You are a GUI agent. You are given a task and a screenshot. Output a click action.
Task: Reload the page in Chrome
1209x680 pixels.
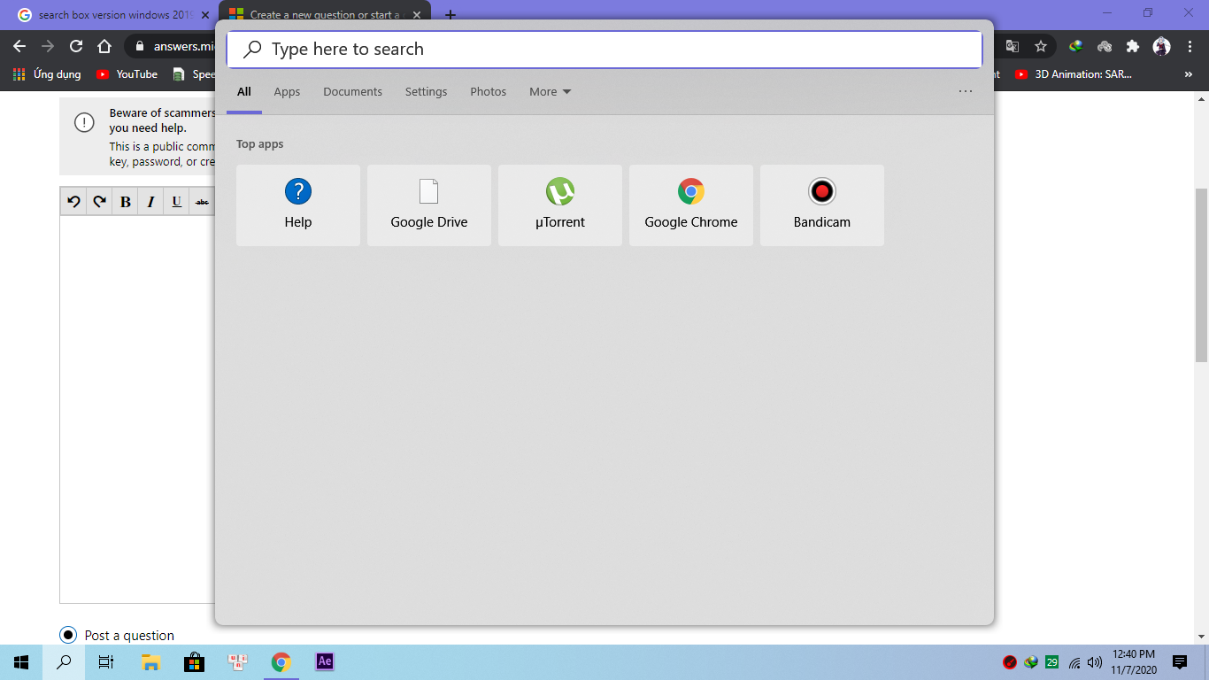[76, 46]
